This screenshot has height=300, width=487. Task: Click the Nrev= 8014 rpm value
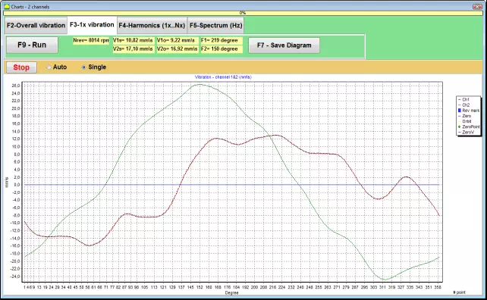click(x=91, y=40)
